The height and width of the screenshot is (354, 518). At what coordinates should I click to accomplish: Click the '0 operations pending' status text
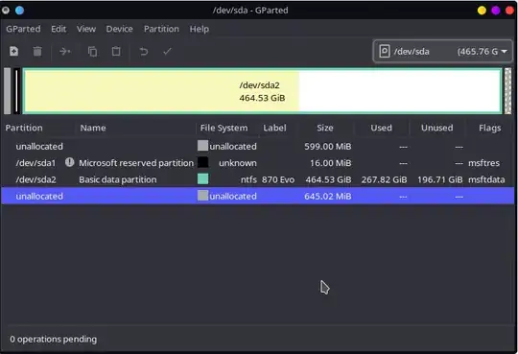53,339
